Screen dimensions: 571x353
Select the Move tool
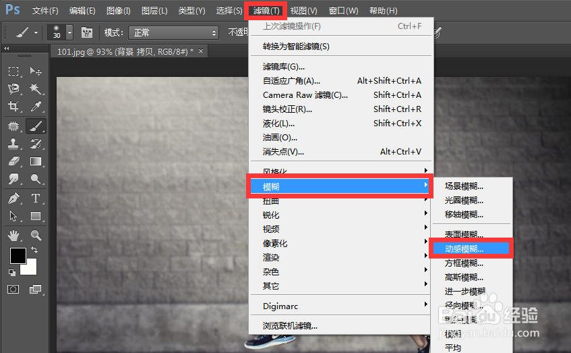coord(36,71)
